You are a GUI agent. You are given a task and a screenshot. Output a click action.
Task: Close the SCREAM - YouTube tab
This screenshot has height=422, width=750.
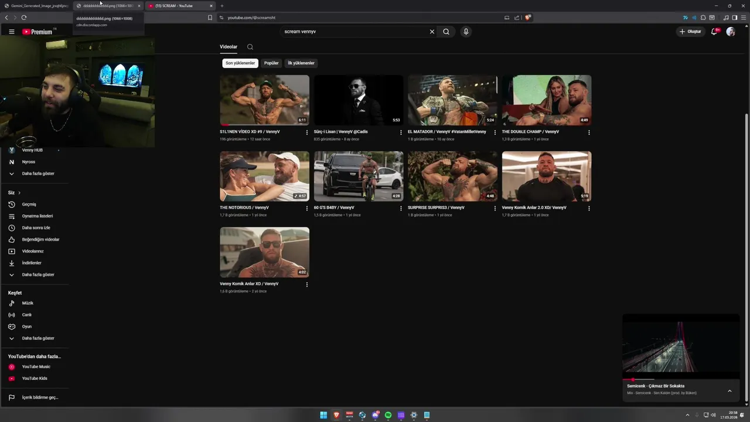point(211,6)
